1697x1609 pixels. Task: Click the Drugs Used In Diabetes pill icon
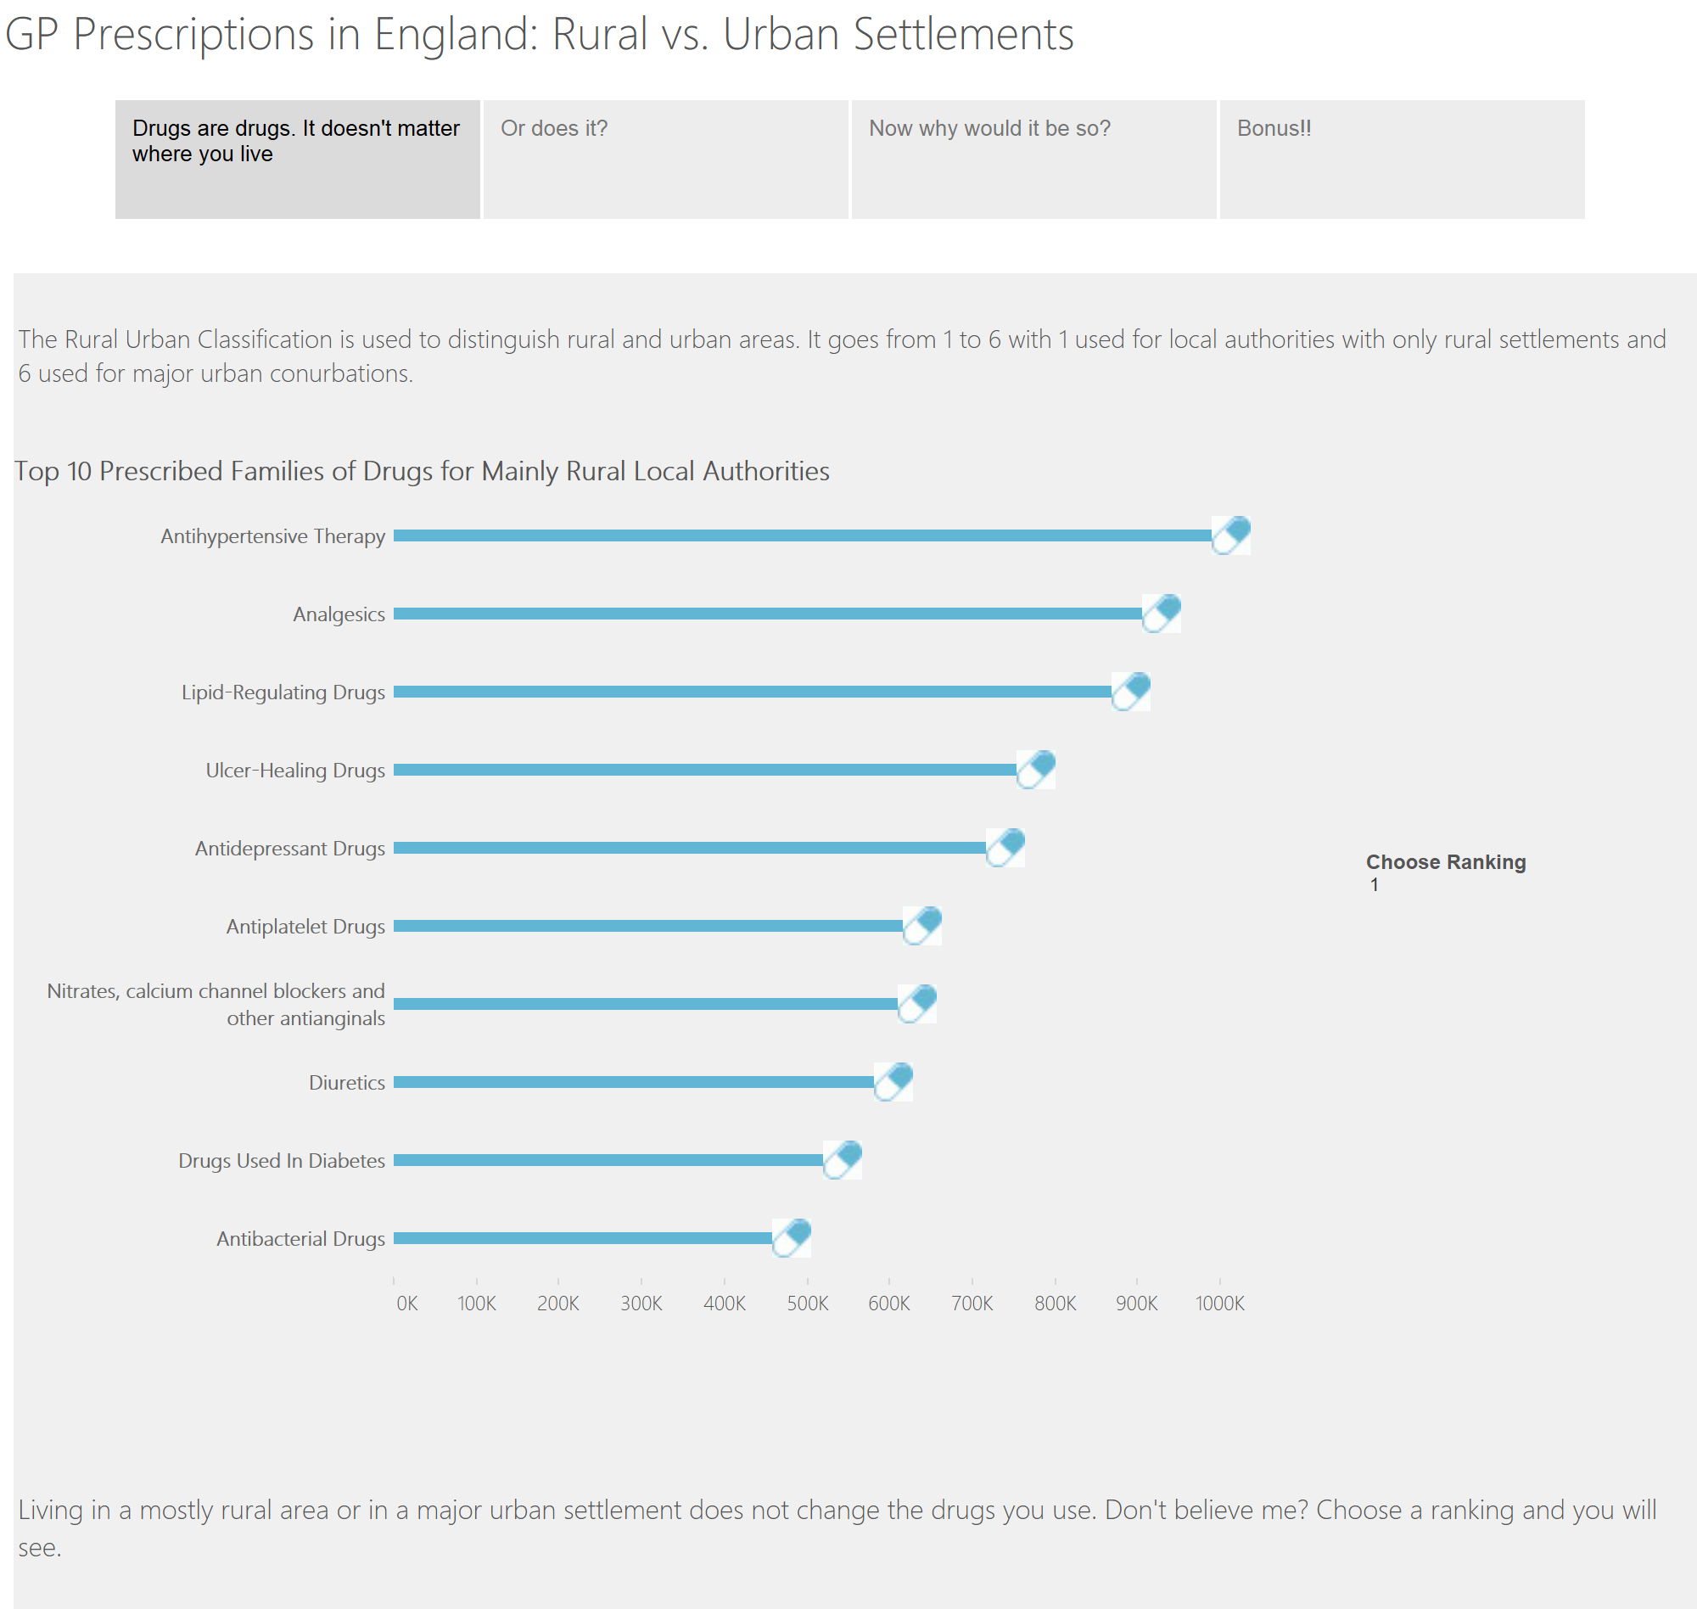tap(842, 1159)
